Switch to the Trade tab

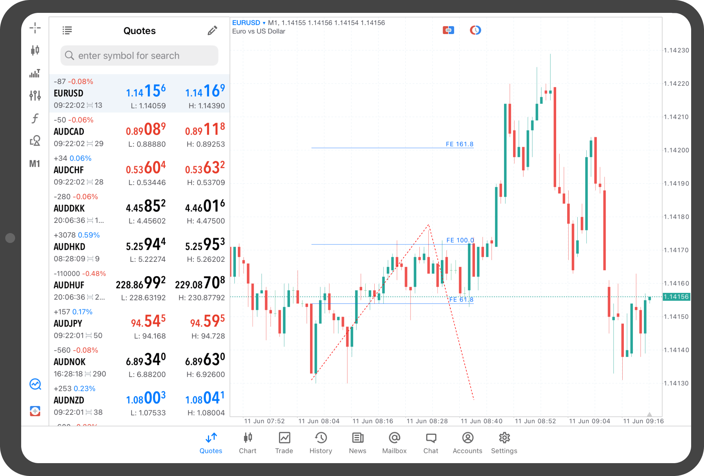point(284,443)
